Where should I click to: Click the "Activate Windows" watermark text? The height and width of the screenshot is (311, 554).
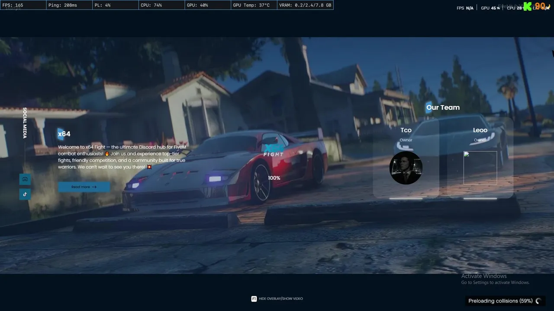click(484, 276)
